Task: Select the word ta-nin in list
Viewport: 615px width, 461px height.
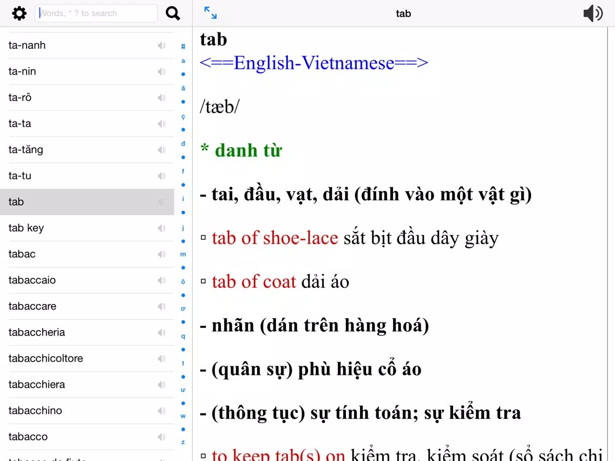Action: pos(87,71)
